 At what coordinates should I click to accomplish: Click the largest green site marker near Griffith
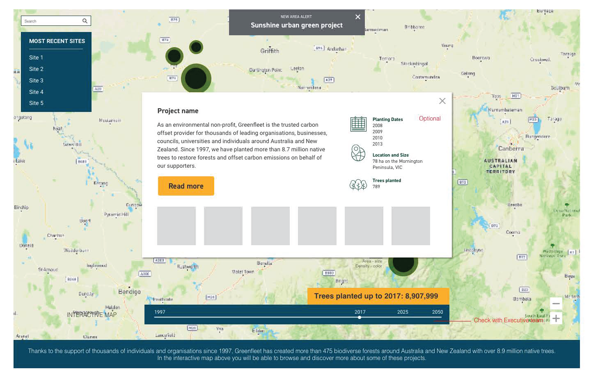(x=196, y=78)
